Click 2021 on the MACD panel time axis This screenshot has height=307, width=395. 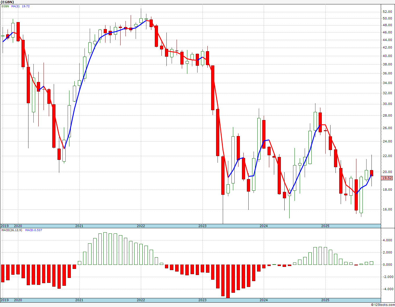point(79,300)
